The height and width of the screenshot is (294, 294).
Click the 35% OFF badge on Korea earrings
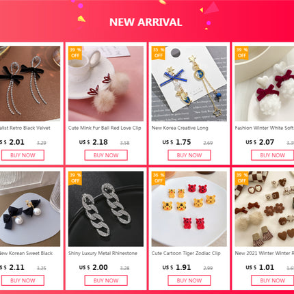click(x=159, y=53)
